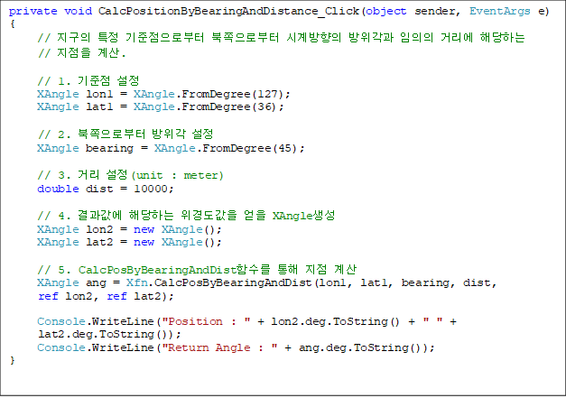This screenshot has width=566, height=398.
Task: Click the 'Xfn' class name
Action: (x=137, y=282)
